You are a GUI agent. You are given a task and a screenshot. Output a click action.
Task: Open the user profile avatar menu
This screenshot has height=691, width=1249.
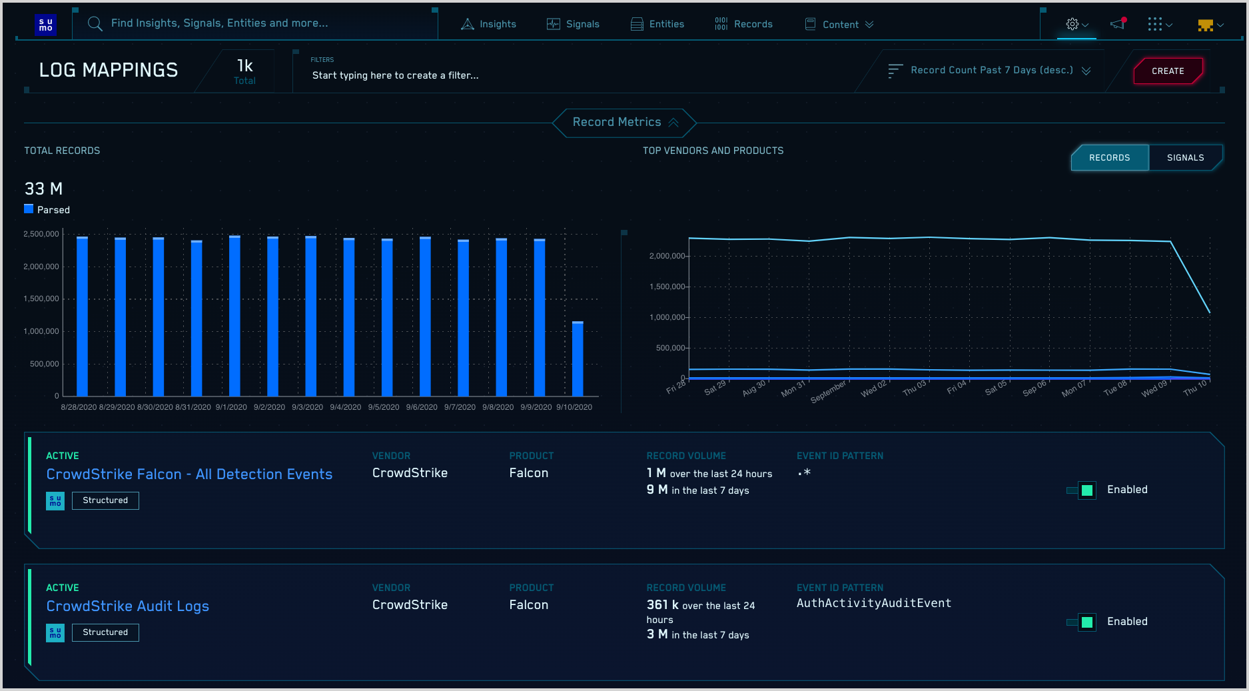click(1205, 25)
